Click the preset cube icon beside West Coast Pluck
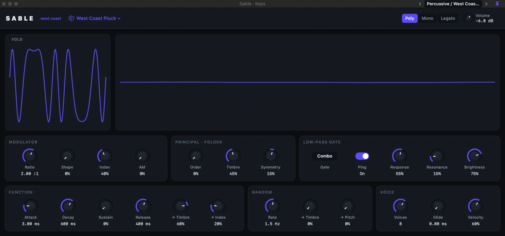Image resolution: width=505 pixels, height=236 pixels. pyautogui.click(x=72, y=18)
